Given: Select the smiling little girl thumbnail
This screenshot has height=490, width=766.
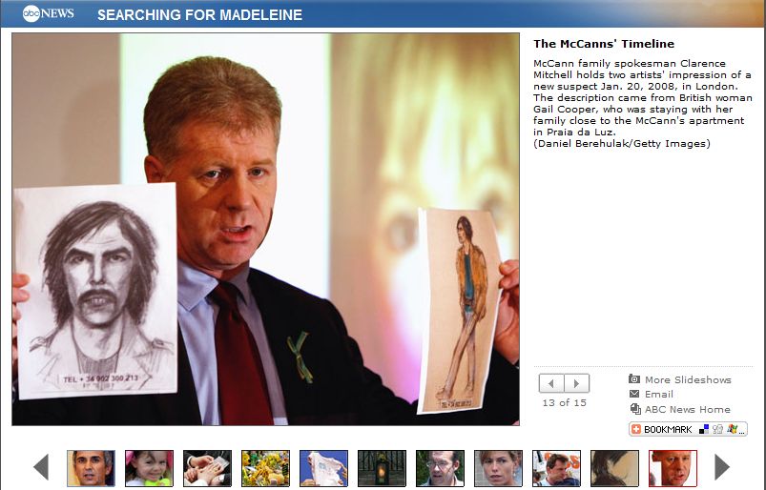Looking at the screenshot, I should [x=149, y=468].
